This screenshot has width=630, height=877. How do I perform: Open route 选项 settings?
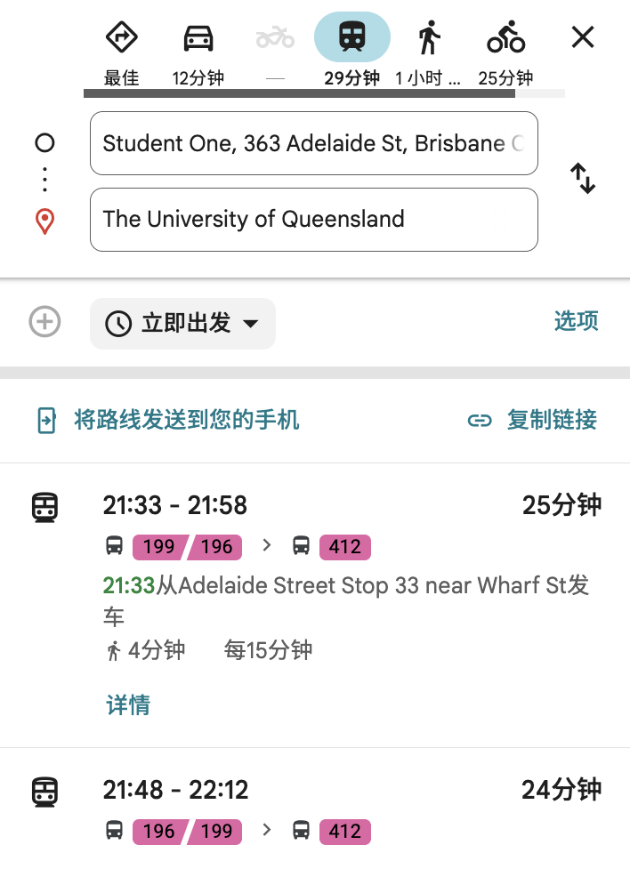tap(576, 321)
